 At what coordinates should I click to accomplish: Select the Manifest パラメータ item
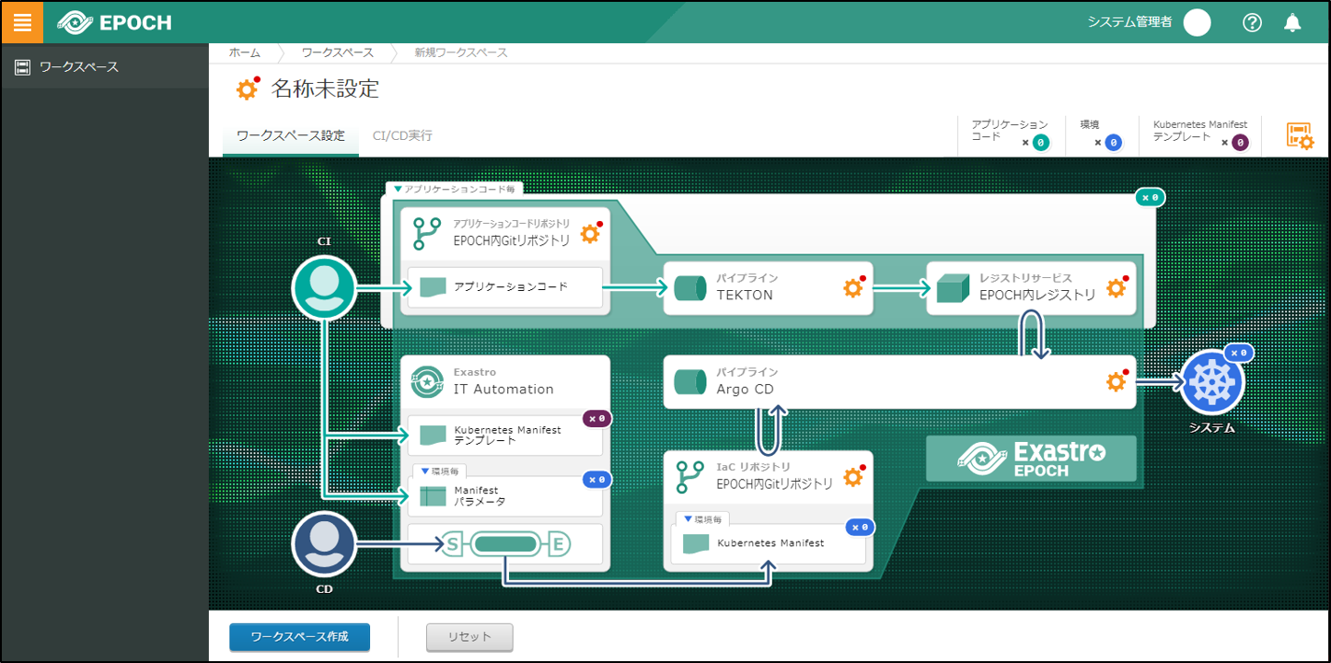(x=505, y=496)
